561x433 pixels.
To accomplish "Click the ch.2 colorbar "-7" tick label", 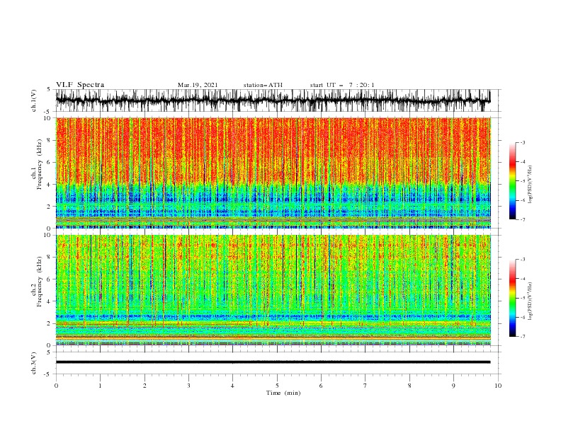I will coord(523,337).
